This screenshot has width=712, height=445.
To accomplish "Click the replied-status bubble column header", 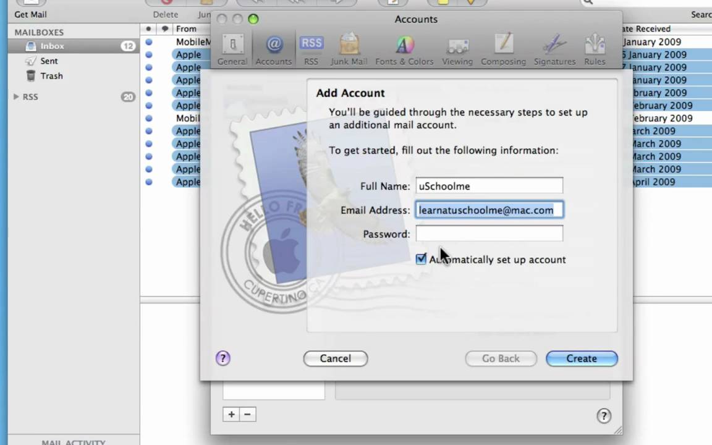I will point(164,28).
